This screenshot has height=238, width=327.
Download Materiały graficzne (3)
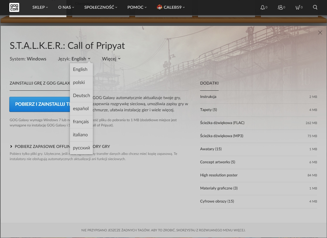(258, 189)
